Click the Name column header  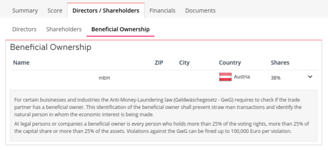[x=21, y=63]
